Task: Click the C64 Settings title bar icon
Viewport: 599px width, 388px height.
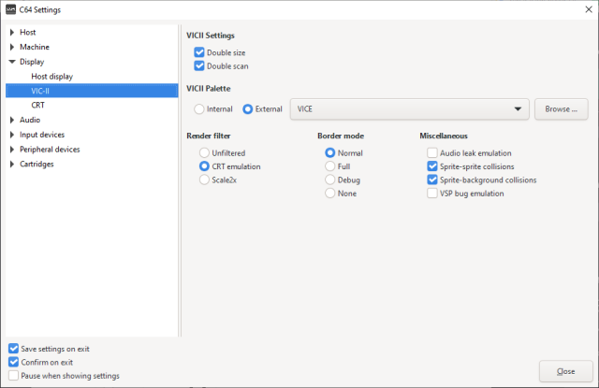Action: pos(10,9)
